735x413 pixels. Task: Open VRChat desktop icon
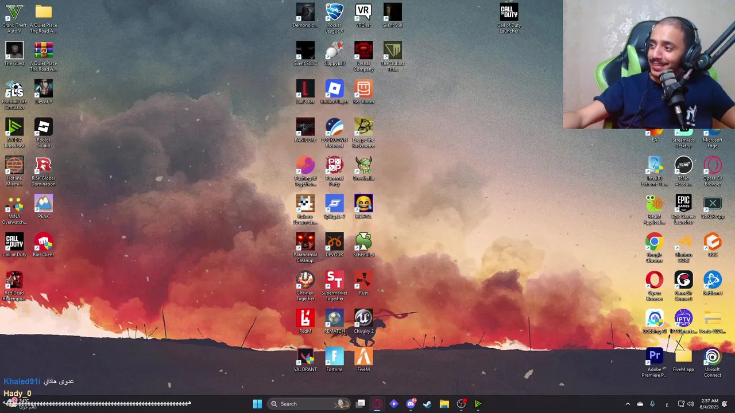(363, 15)
